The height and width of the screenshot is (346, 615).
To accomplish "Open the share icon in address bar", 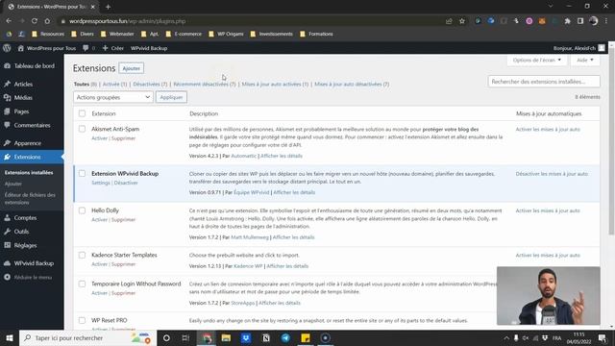I will (x=449, y=21).
